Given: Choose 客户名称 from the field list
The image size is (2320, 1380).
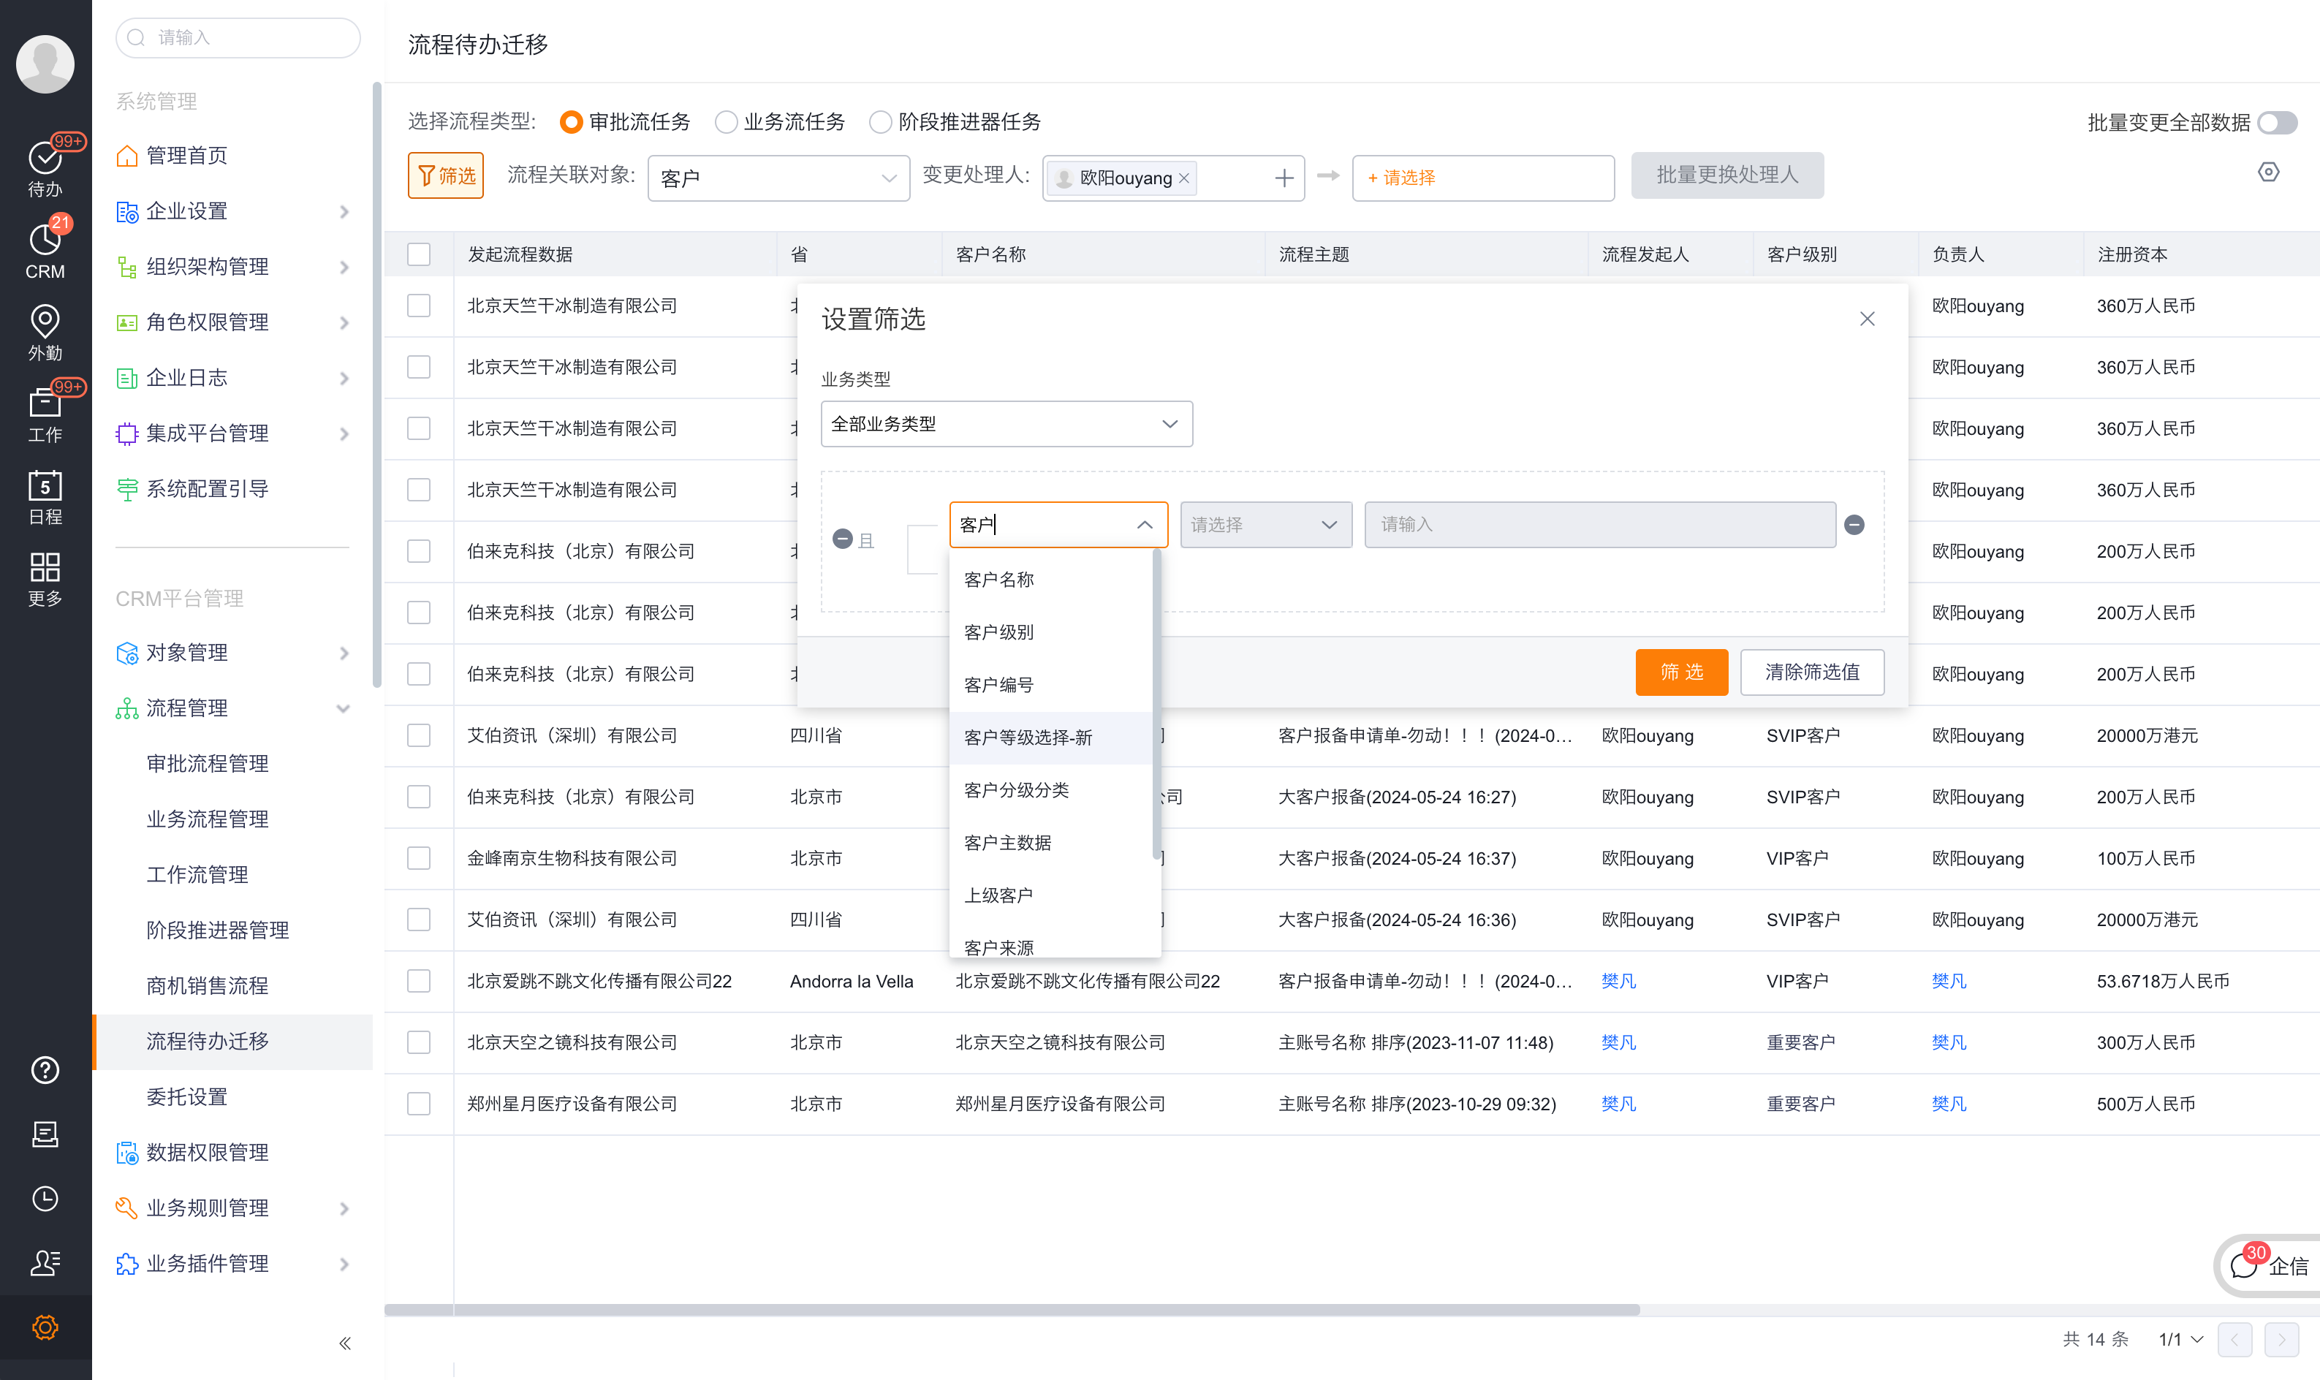Looking at the screenshot, I should pyautogui.click(x=1051, y=580).
